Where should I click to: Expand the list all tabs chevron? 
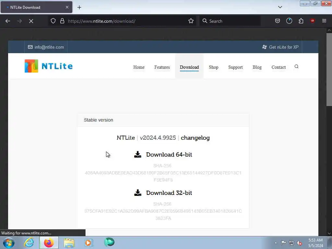(x=280, y=7)
